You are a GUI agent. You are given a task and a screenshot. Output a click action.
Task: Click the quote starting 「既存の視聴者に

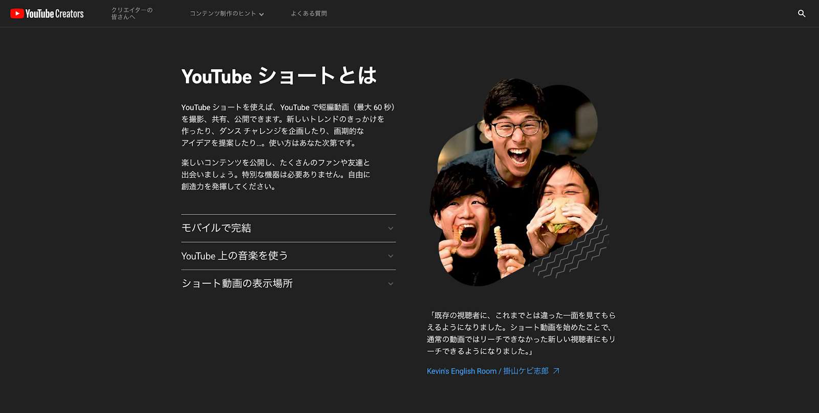point(521,333)
